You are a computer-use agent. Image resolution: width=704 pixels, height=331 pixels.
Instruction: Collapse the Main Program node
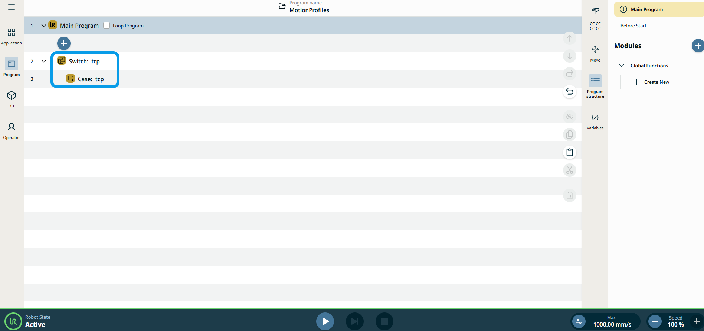tap(44, 26)
